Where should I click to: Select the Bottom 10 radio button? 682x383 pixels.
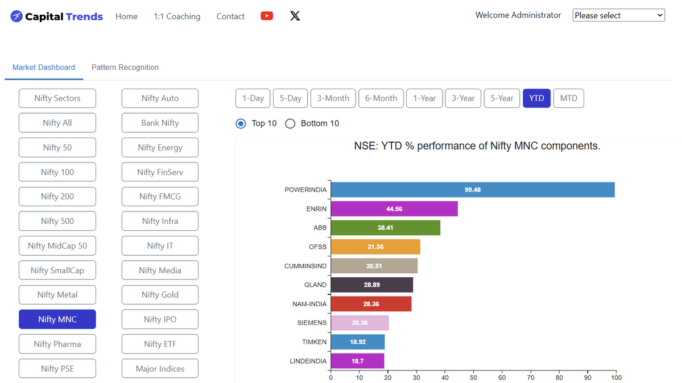tap(290, 123)
